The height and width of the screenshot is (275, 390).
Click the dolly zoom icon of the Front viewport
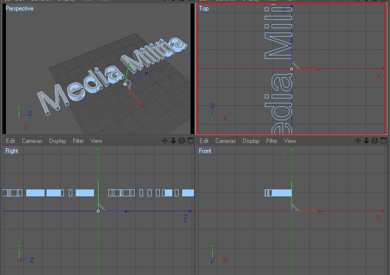click(366, 141)
